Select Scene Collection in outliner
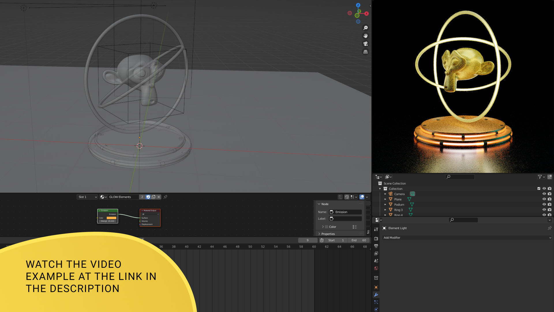This screenshot has width=554, height=312. pyautogui.click(x=394, y=183)
